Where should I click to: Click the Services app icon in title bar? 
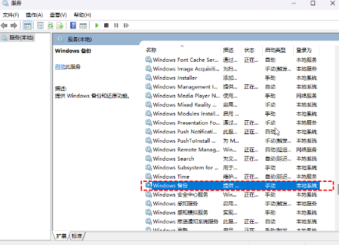pyautogui.click(x=5, y=3)
